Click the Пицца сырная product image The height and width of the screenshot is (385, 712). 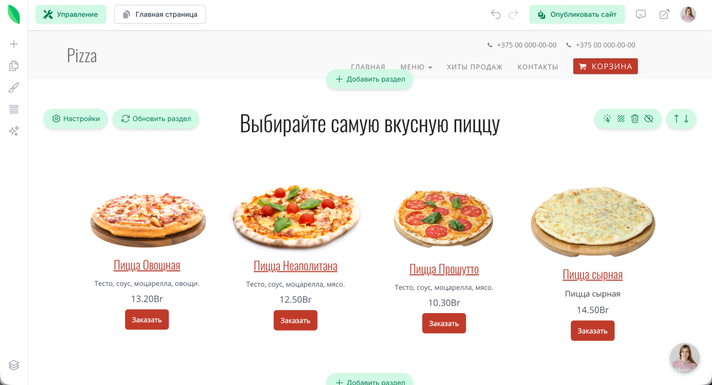point(593,221)
